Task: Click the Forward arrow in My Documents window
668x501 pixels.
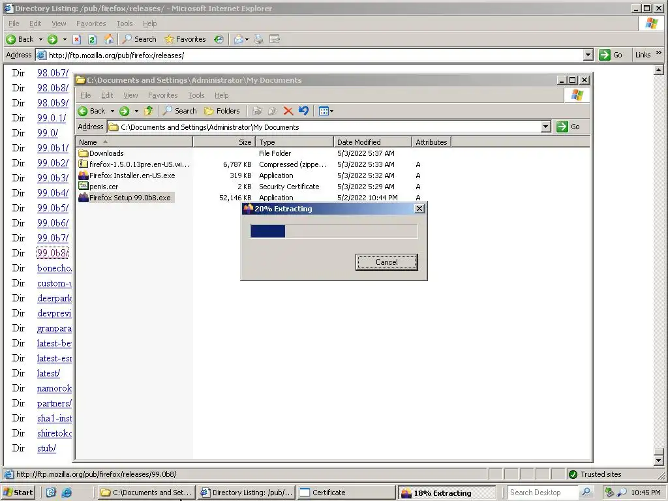Action: [x=124, y=111]
